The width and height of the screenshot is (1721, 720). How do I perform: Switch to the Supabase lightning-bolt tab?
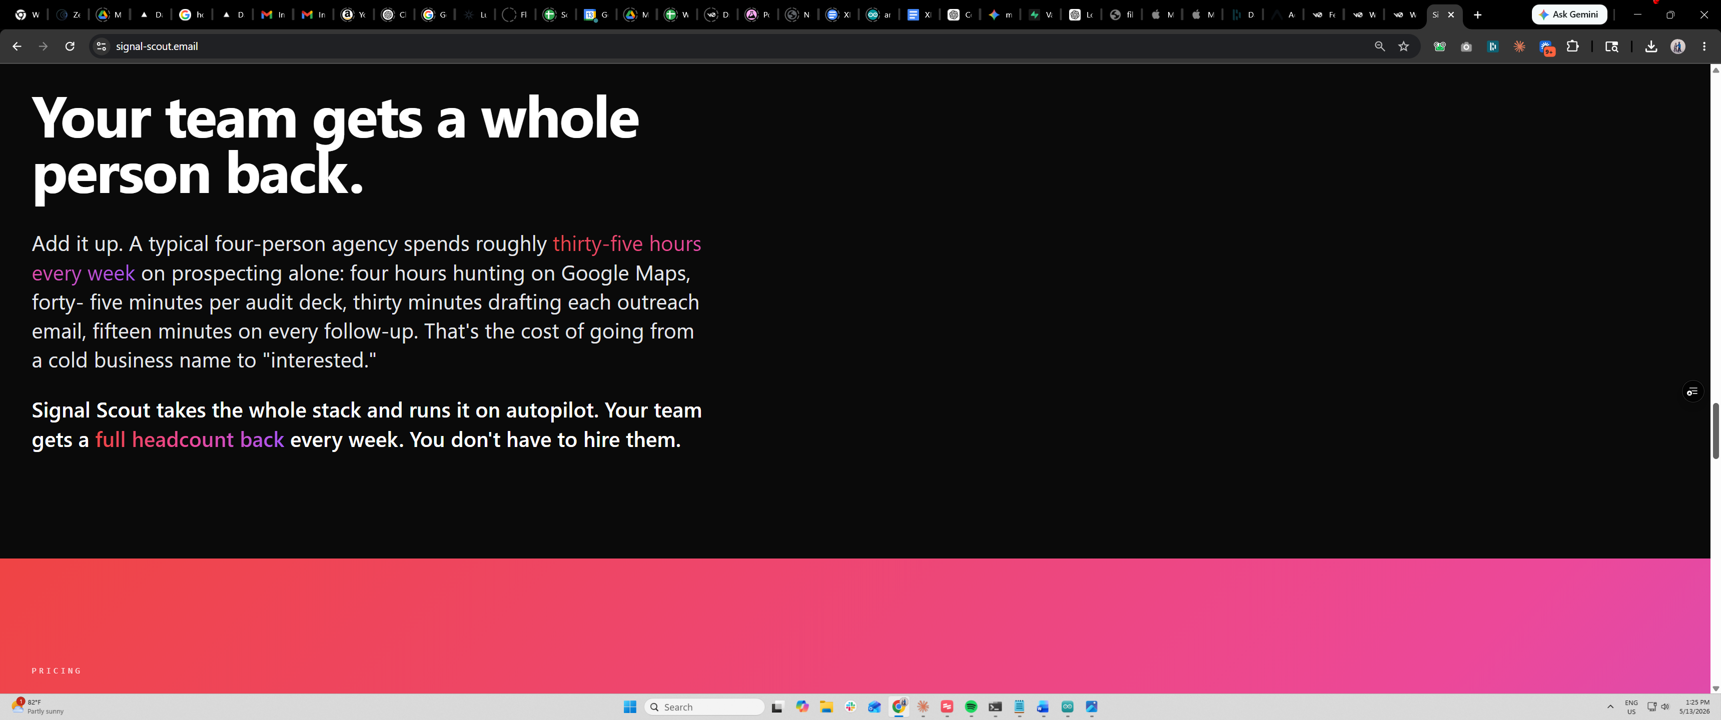[x=1040, y=14]
